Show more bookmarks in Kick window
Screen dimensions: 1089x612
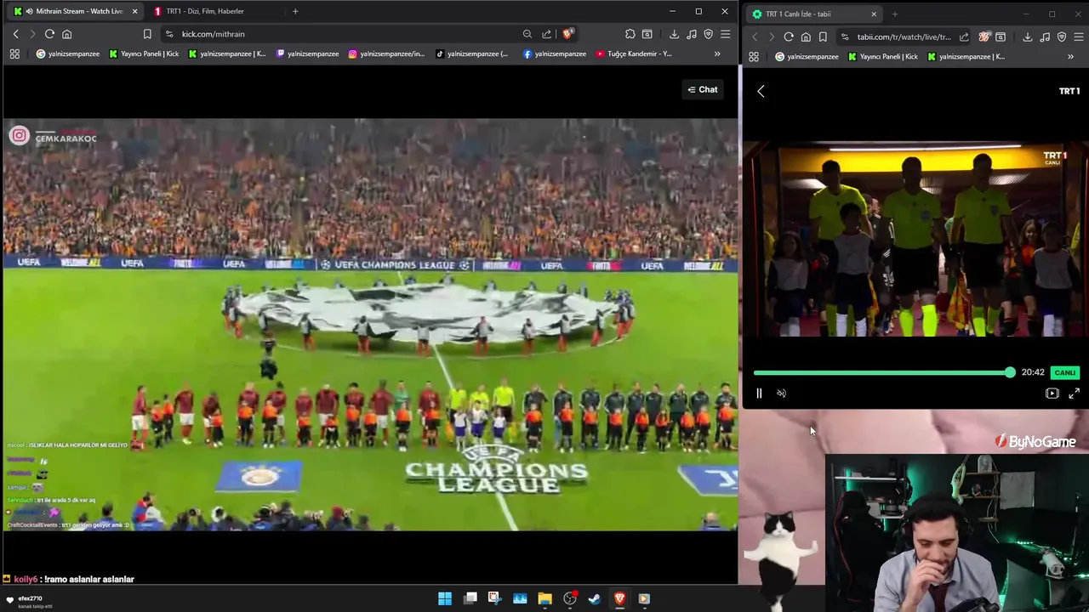717,54
